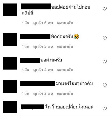Open avatar beside 'ขอผ่านครับ' comment
Image resolution: width=111 pixels, height=116 pixels.
pos(10,63)
